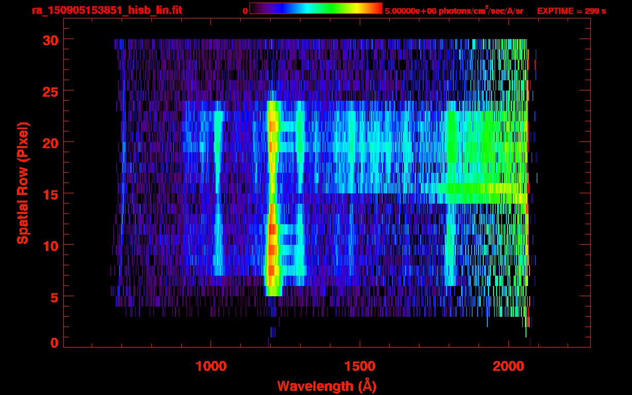The image size is (632, 395).
Task: Click the rainbow color scale bar
Action: [x=315, y=8]
